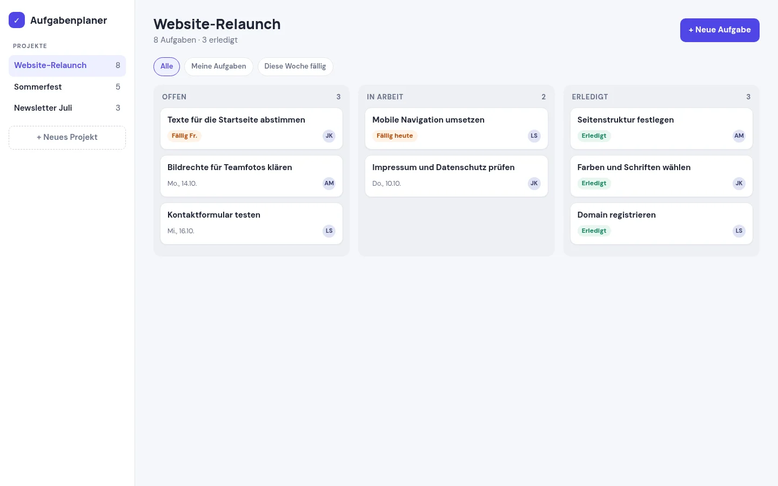
Task: Show tasks under Diese Woche fällig
Action: coord(295,66)
